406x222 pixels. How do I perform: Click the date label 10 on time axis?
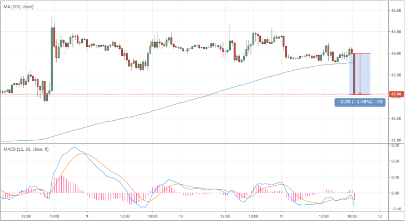[x=181, y=216]
